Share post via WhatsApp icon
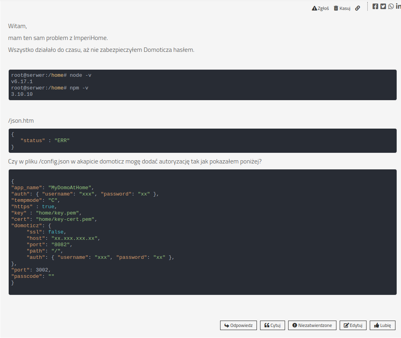This screenshot has height=338, width=401. (x=391, y=6)
